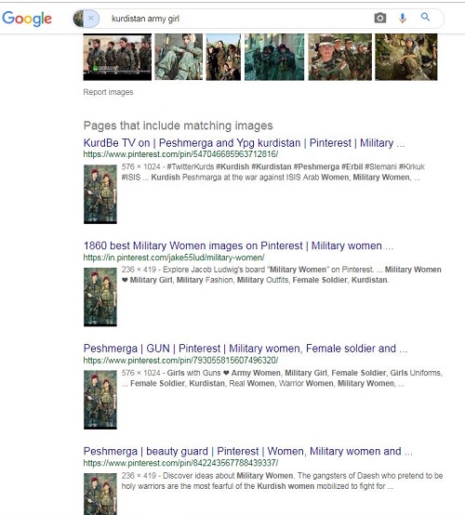Viewport: 465px width, 515px height.
Task: Click thumbnail beside the Jacob Ludwig board result
Action: pos(100,297)
